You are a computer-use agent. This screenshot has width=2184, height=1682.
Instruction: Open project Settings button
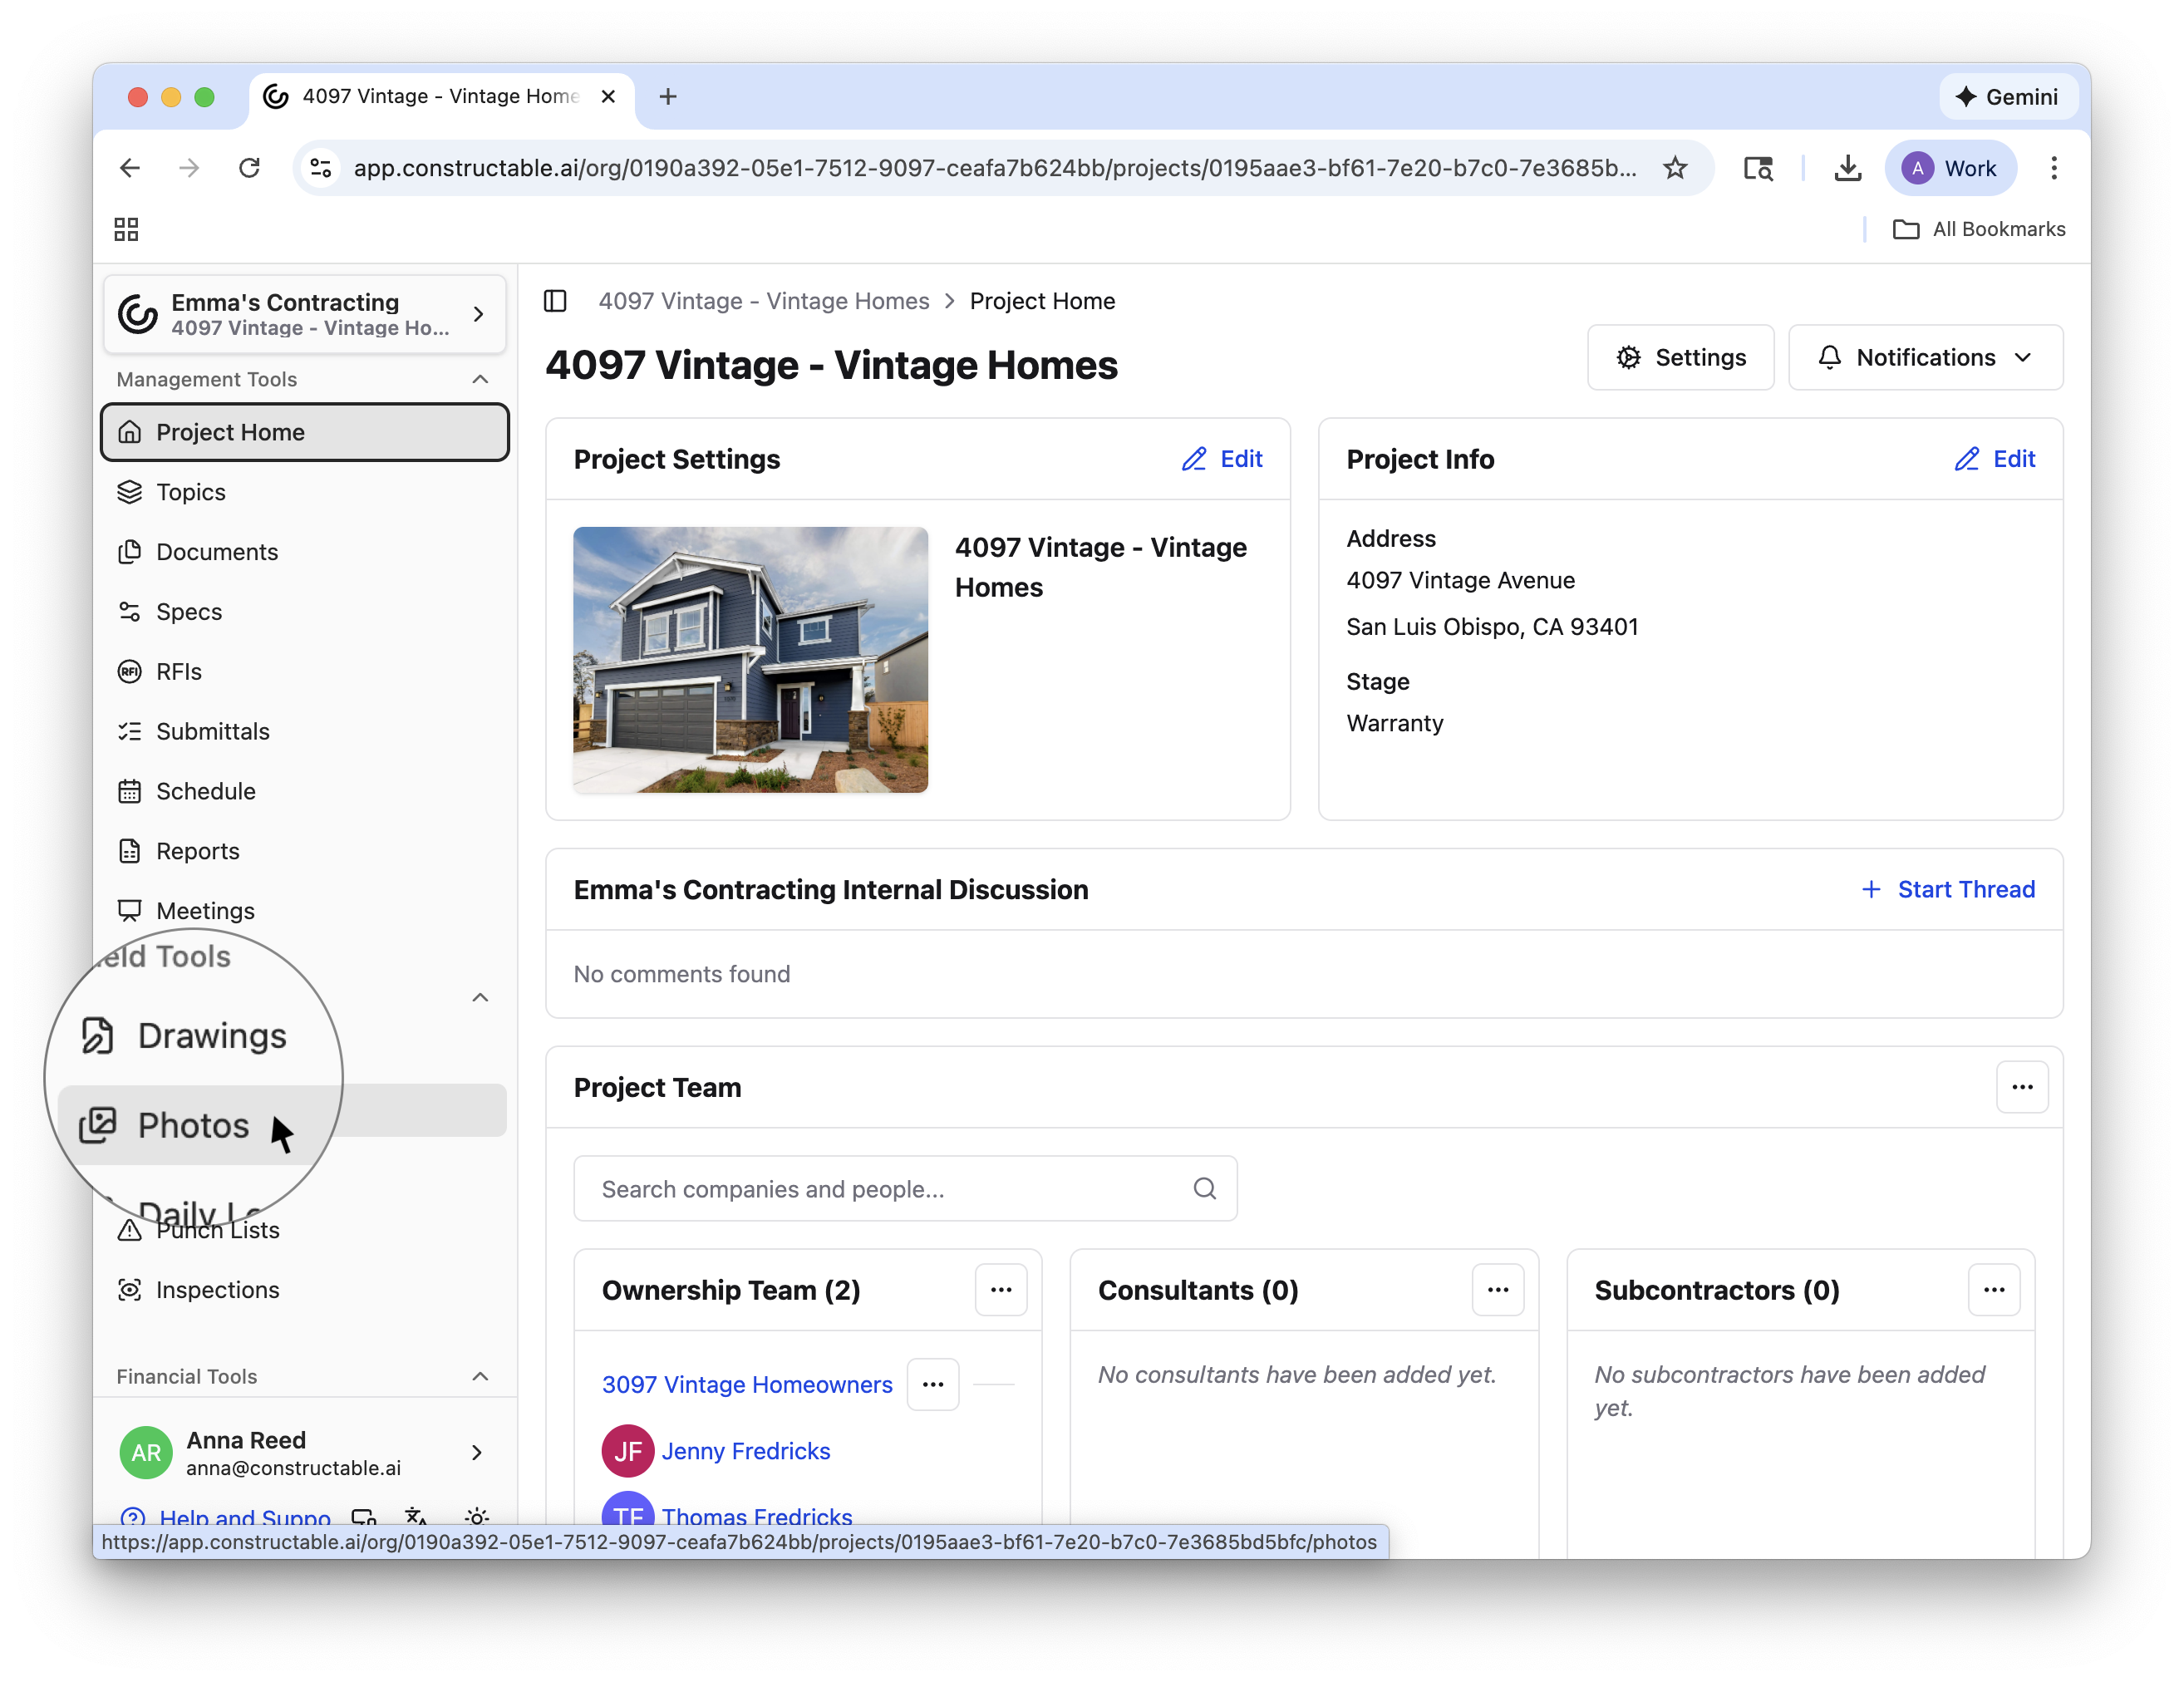(1681, 357)
